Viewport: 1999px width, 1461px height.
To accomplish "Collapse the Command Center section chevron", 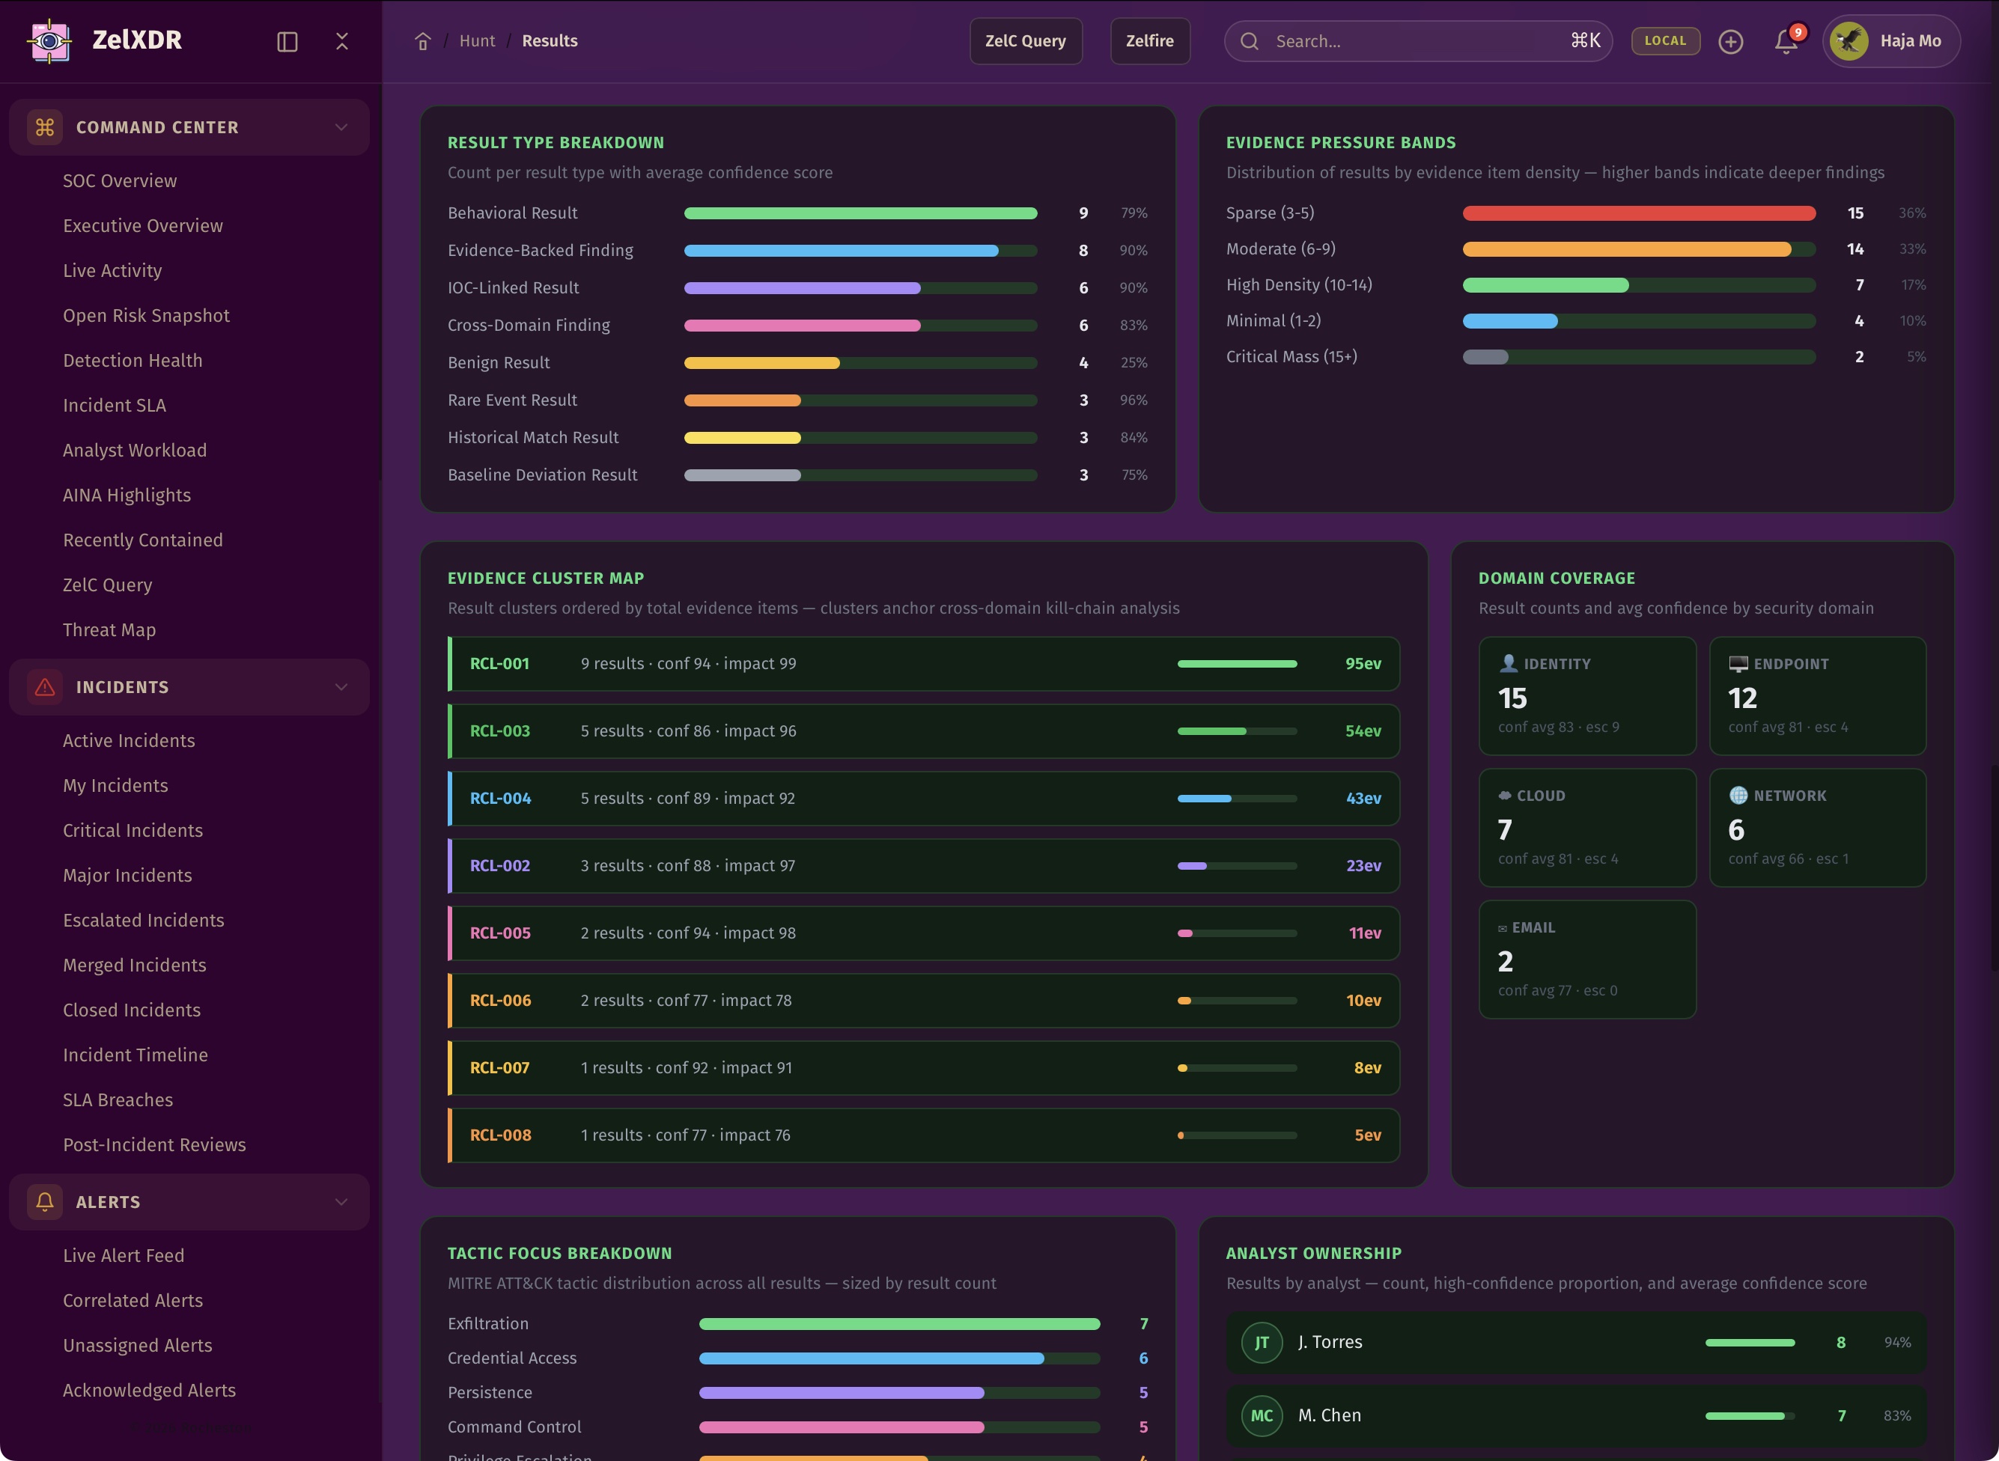I will 341,127.
